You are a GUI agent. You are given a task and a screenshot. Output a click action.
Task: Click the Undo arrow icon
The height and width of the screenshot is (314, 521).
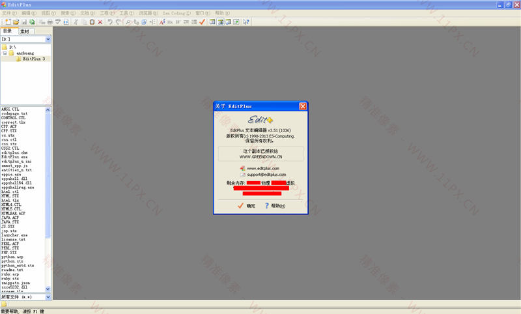tap(110, 22)
